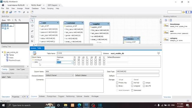The image size is (192, 108).
Task: Enable Binary storage checkbox
Action: [x=117, y=86]
